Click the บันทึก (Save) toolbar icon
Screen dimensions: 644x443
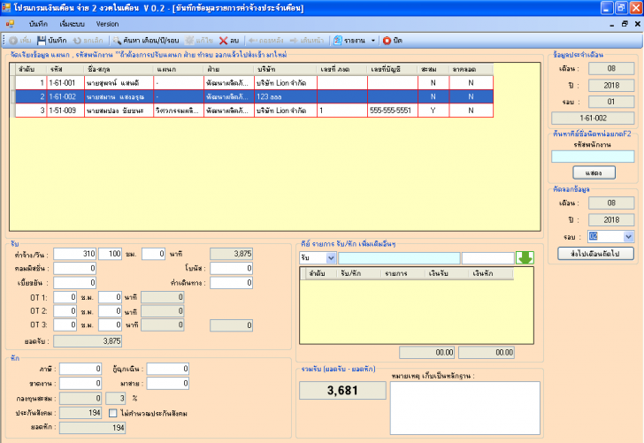42,41
